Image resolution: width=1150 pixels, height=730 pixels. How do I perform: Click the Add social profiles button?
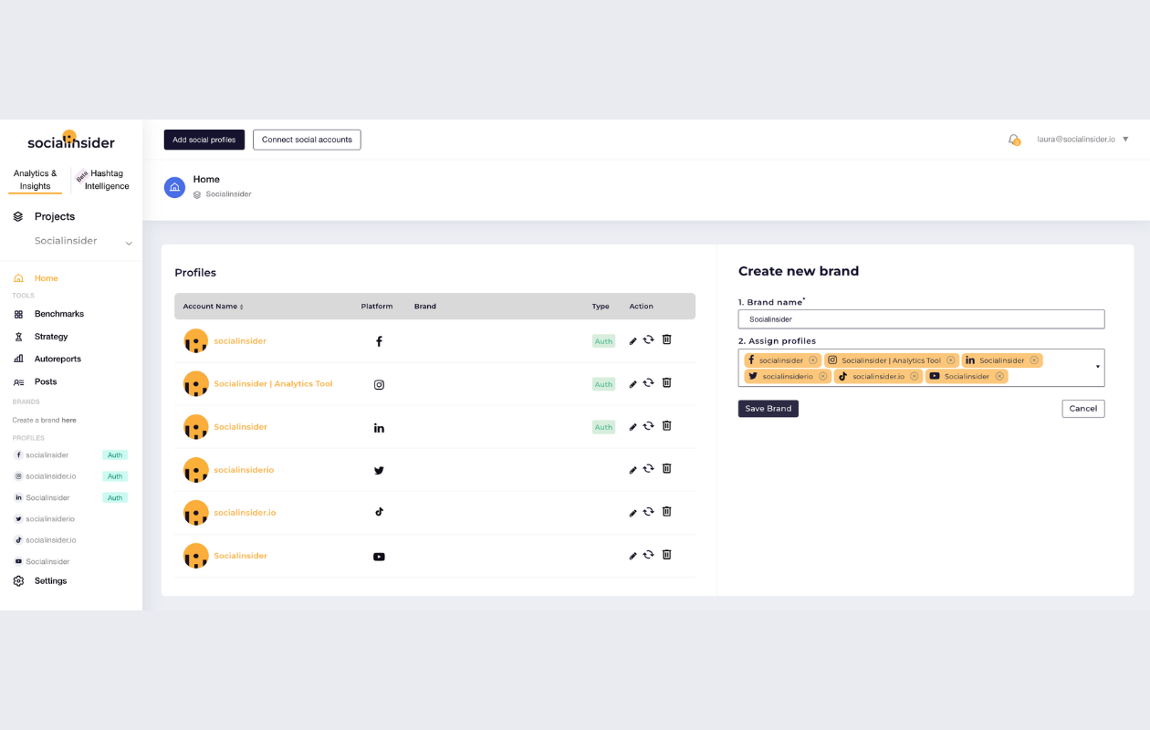tap(204, 140)
